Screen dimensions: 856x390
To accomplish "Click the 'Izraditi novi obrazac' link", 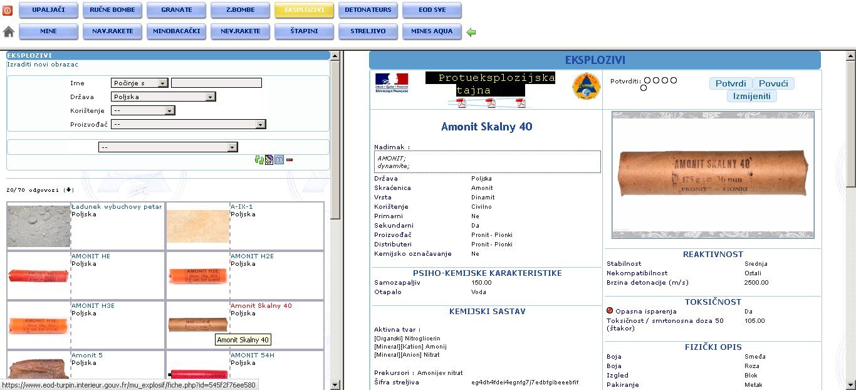I will click(x=43, y=64).
